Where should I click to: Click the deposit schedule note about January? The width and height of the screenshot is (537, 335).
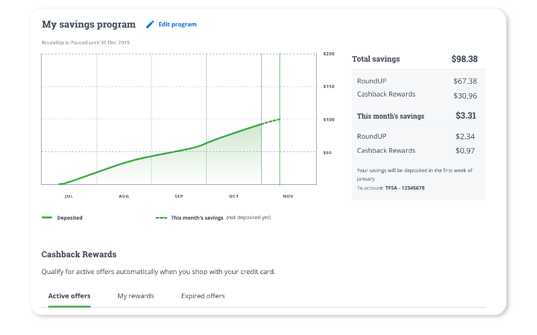[414, 174]
